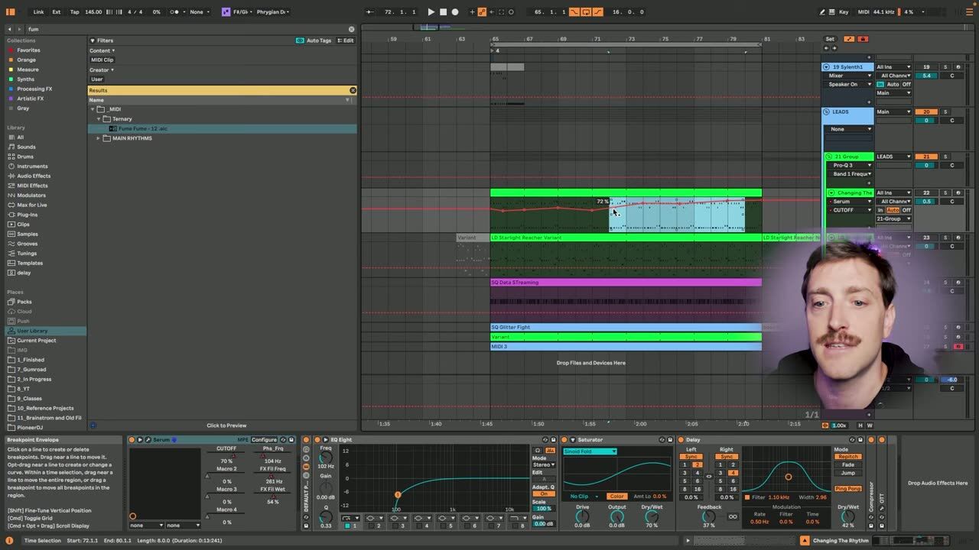Expand the Content filter dropdown
Image resolution: width=979 pixels, height=550 pixels.
coord(102,50)
